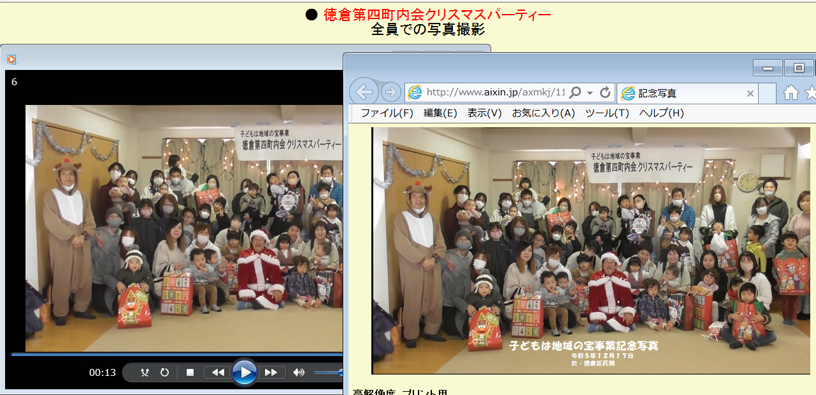
Task: Open the ツール(T) menu
Action: 606,113
